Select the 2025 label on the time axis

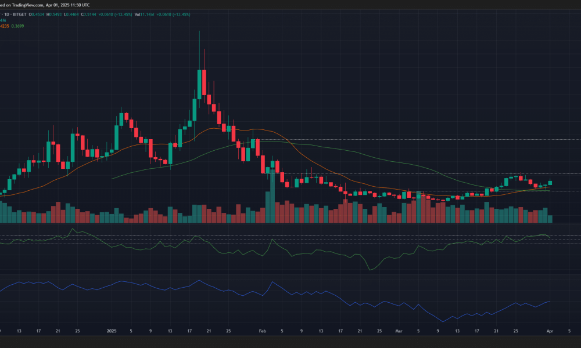[112, 331]
